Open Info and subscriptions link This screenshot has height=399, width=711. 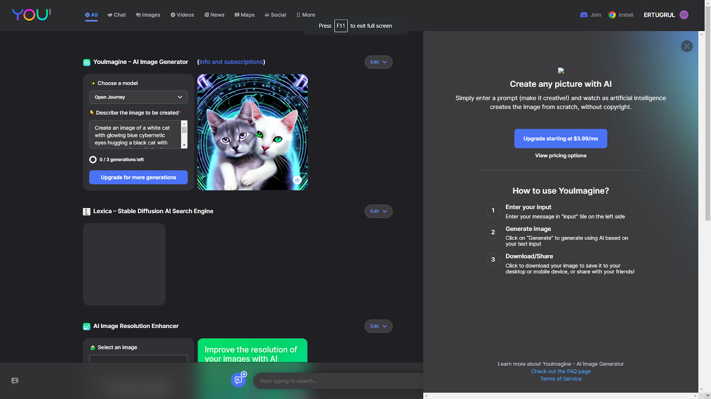(x=231, y=62)
